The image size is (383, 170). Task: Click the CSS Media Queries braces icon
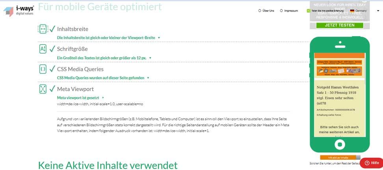(42, 69)
